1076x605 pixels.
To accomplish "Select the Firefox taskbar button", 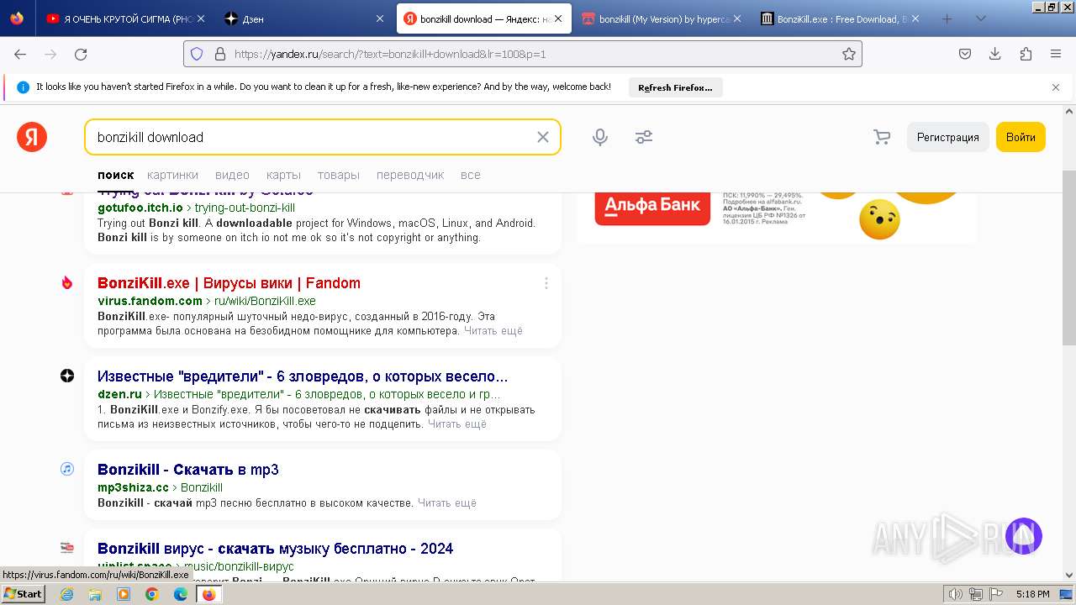I will point(208,594).
